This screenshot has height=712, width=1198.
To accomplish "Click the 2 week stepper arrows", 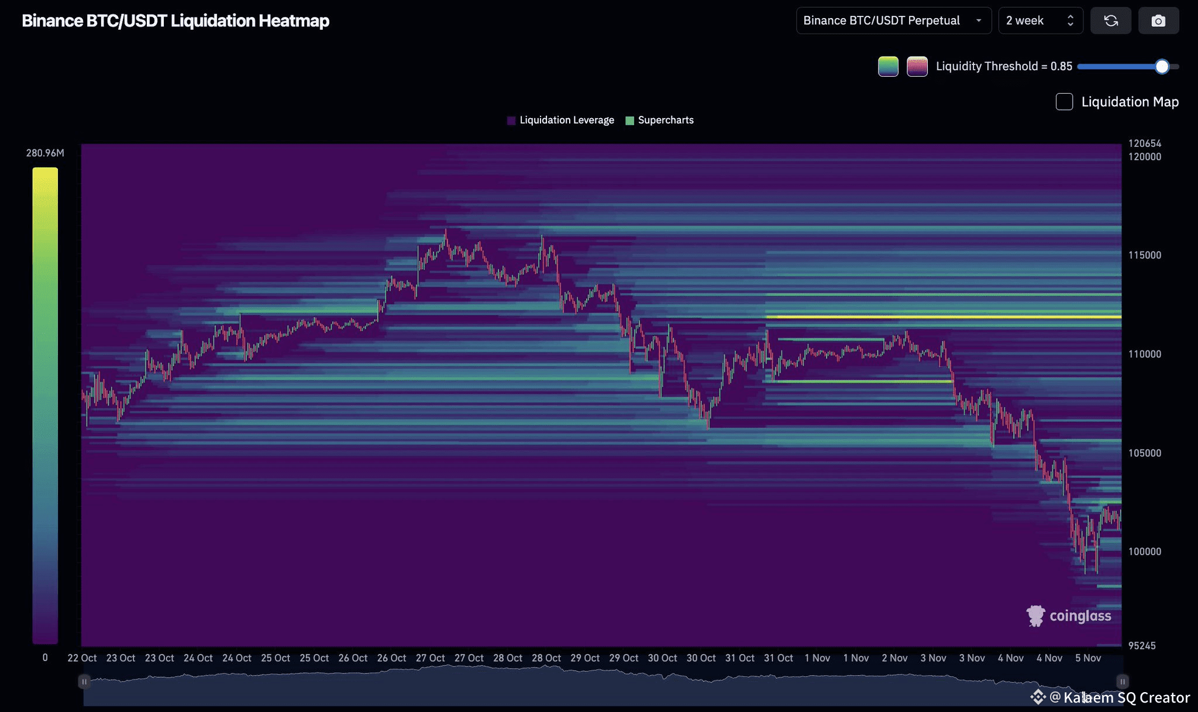I will coord(1070,21).
